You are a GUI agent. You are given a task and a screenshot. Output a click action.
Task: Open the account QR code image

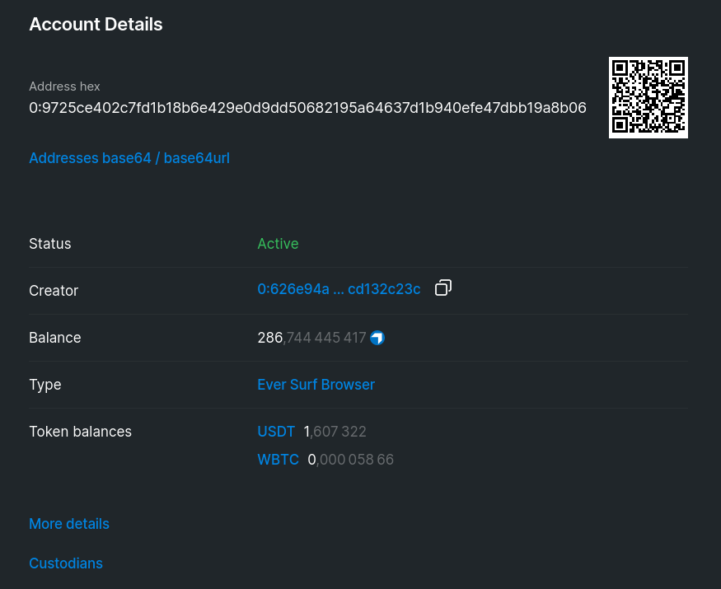point(648,97)
